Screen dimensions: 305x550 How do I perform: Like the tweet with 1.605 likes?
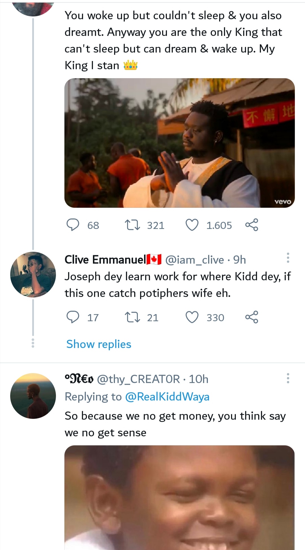pos(192,225)
